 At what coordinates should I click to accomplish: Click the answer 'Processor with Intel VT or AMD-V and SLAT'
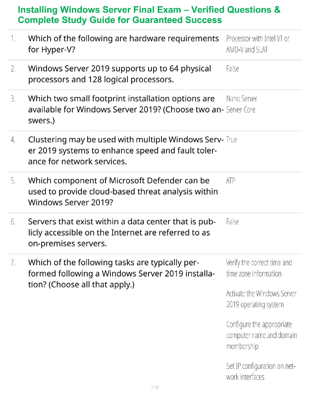pyautogui.click(x=258, y=44)
